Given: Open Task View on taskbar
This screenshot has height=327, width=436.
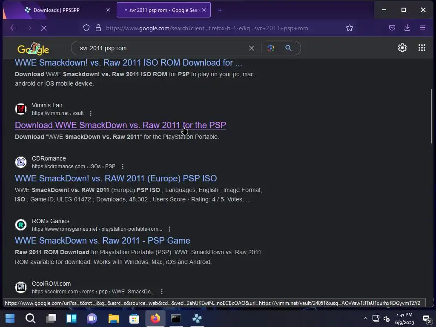Looking at the screenshot, I should click(51, 318).
